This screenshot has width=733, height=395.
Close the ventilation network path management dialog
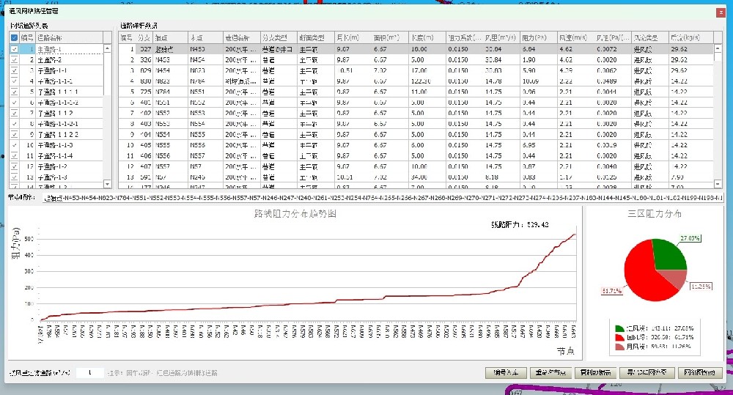(724, 12)
